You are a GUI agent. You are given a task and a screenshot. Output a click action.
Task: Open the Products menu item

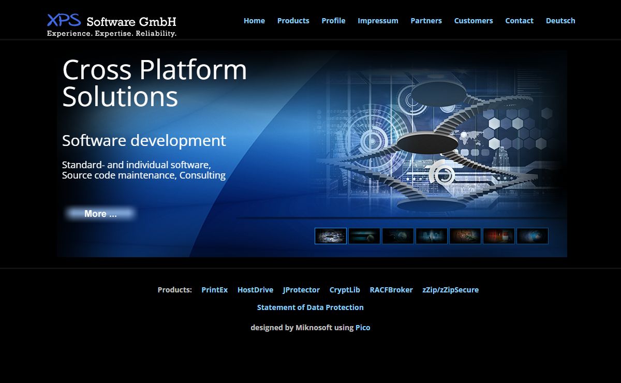coord(293,21)
